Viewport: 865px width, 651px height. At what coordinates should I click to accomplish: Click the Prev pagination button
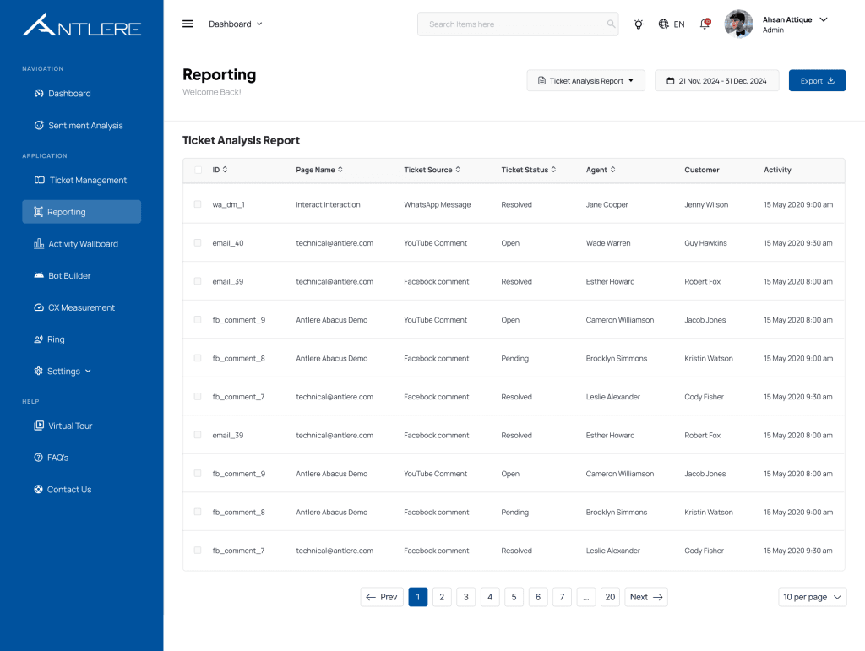[x=382, y=597]
